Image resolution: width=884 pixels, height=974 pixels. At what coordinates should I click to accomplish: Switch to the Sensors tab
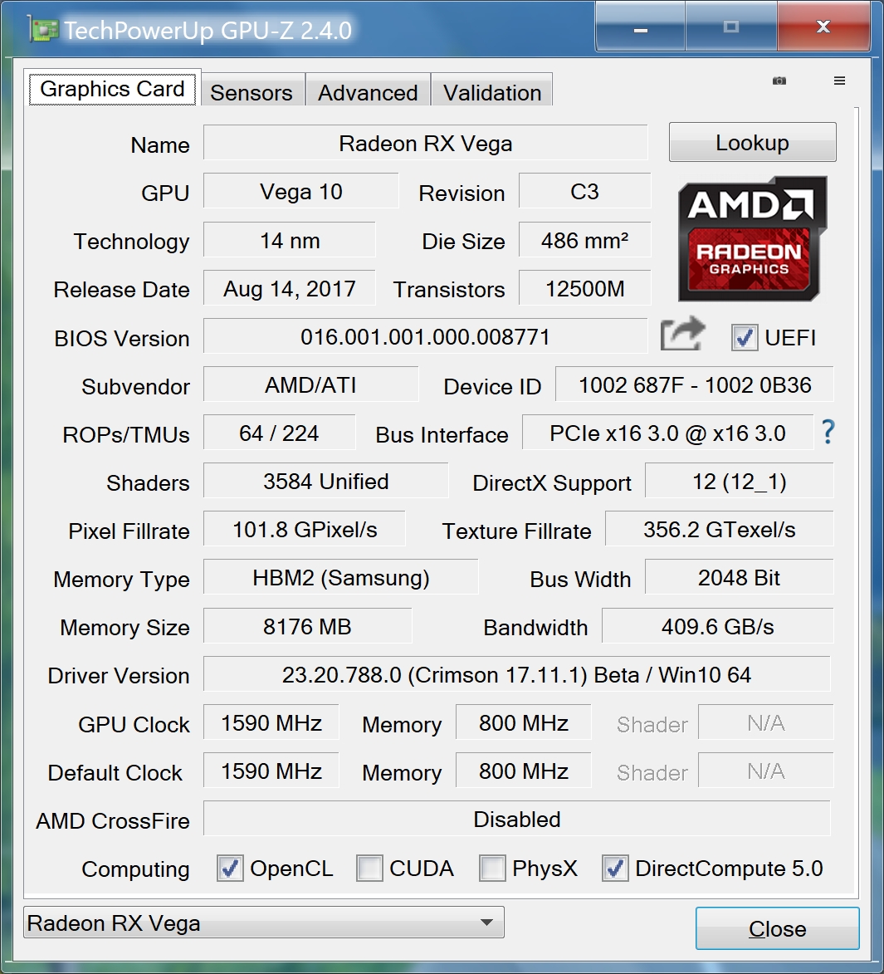252,92
